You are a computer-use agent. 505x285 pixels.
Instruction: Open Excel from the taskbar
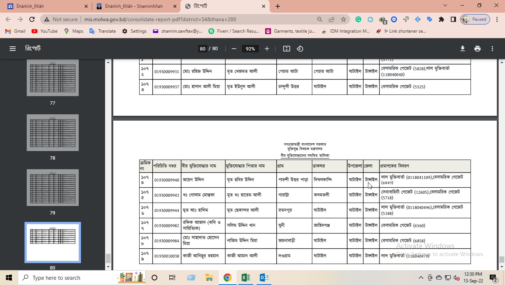coord(245,278)
